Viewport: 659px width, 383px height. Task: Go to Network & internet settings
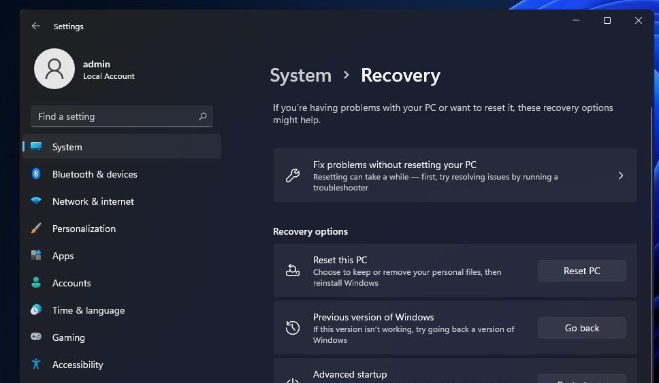(x=122, y=201)
